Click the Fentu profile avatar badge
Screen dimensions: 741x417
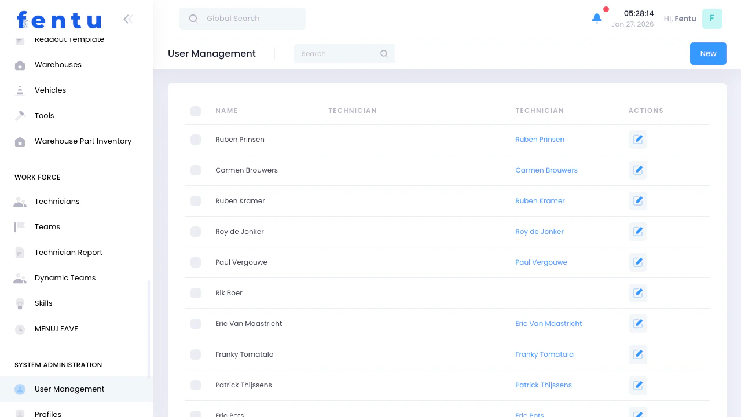tap(712, 19)
